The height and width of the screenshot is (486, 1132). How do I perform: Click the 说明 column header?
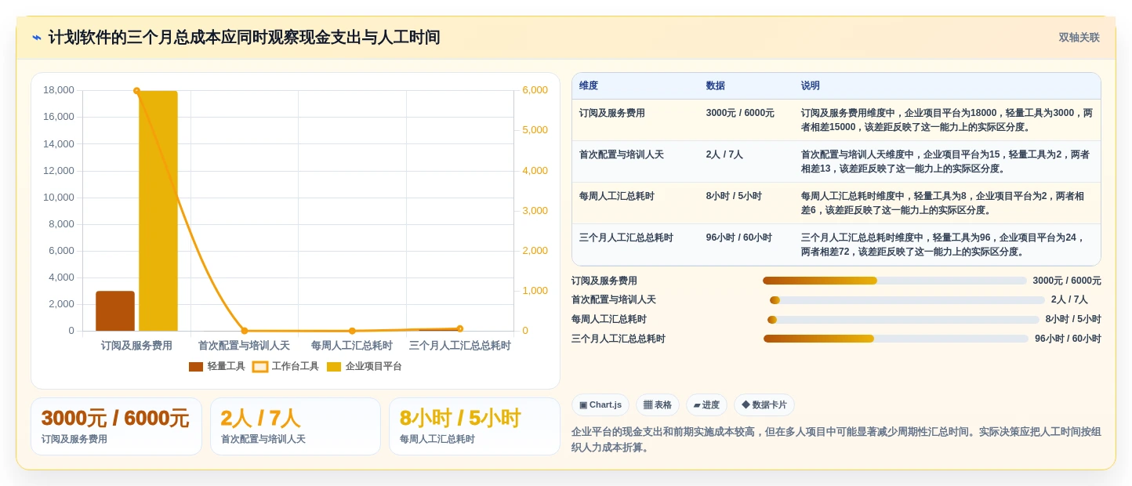pyautogui.click(x=810, y=86)
